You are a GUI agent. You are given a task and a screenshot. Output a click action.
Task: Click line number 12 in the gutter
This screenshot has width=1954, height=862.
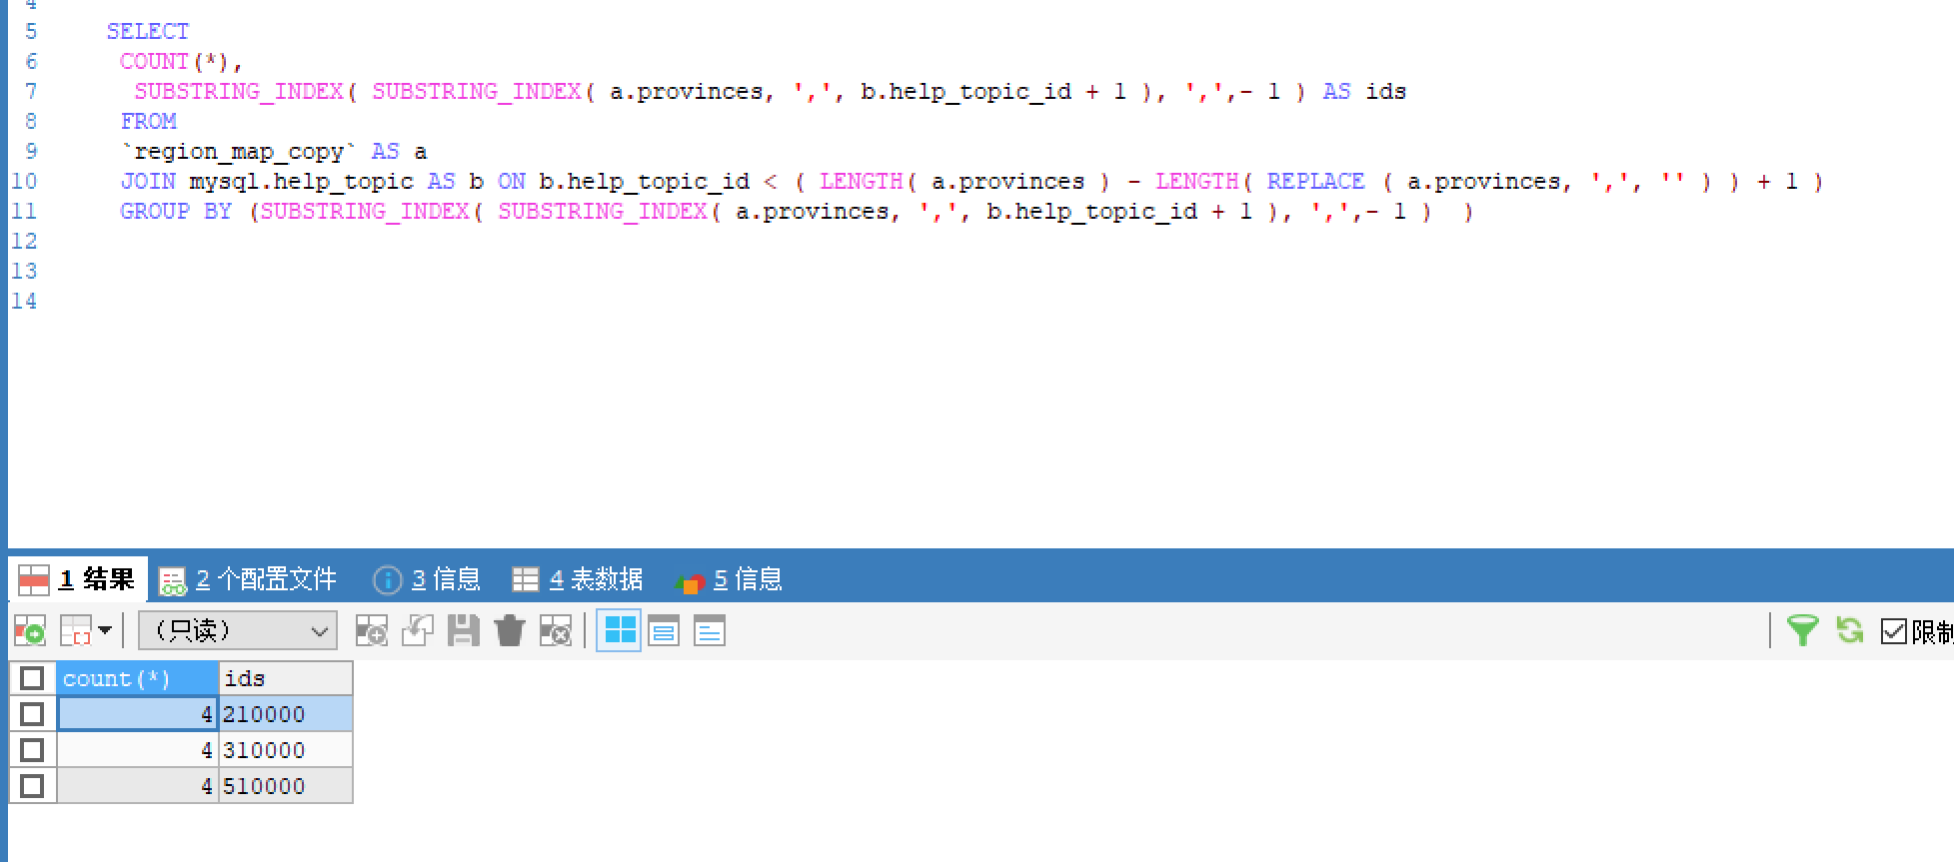(x=24, y=242)
